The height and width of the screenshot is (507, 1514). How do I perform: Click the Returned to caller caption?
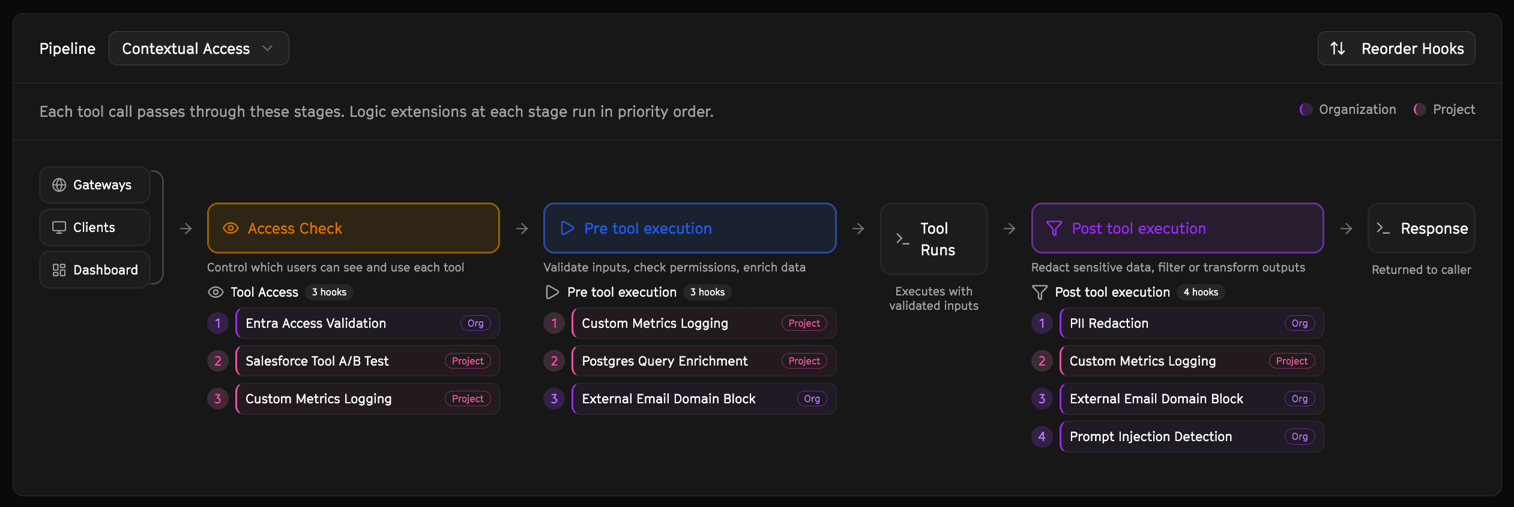[x=1422, y=270]
